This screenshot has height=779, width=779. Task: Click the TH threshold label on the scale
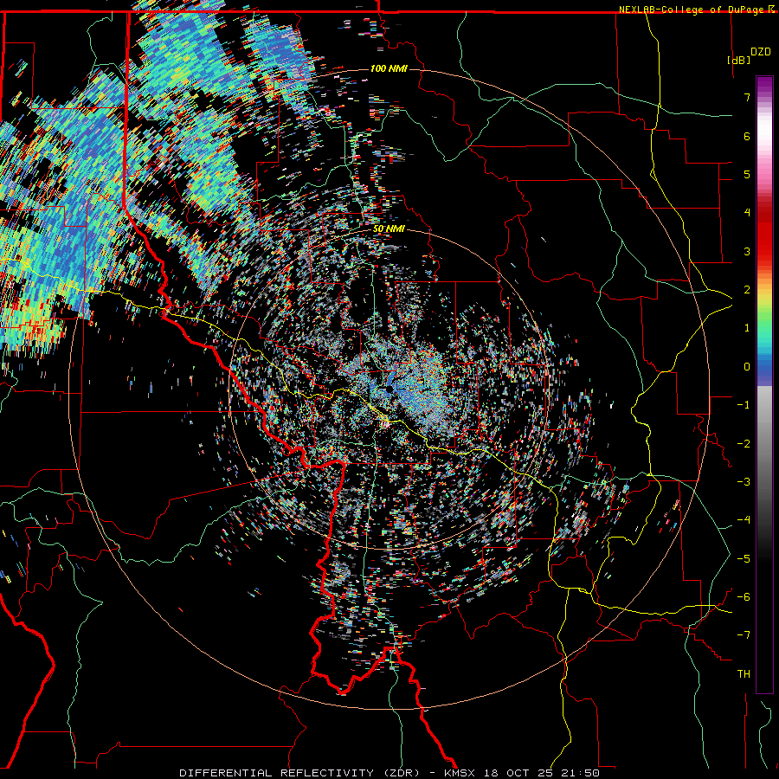(x=744, y=674)
